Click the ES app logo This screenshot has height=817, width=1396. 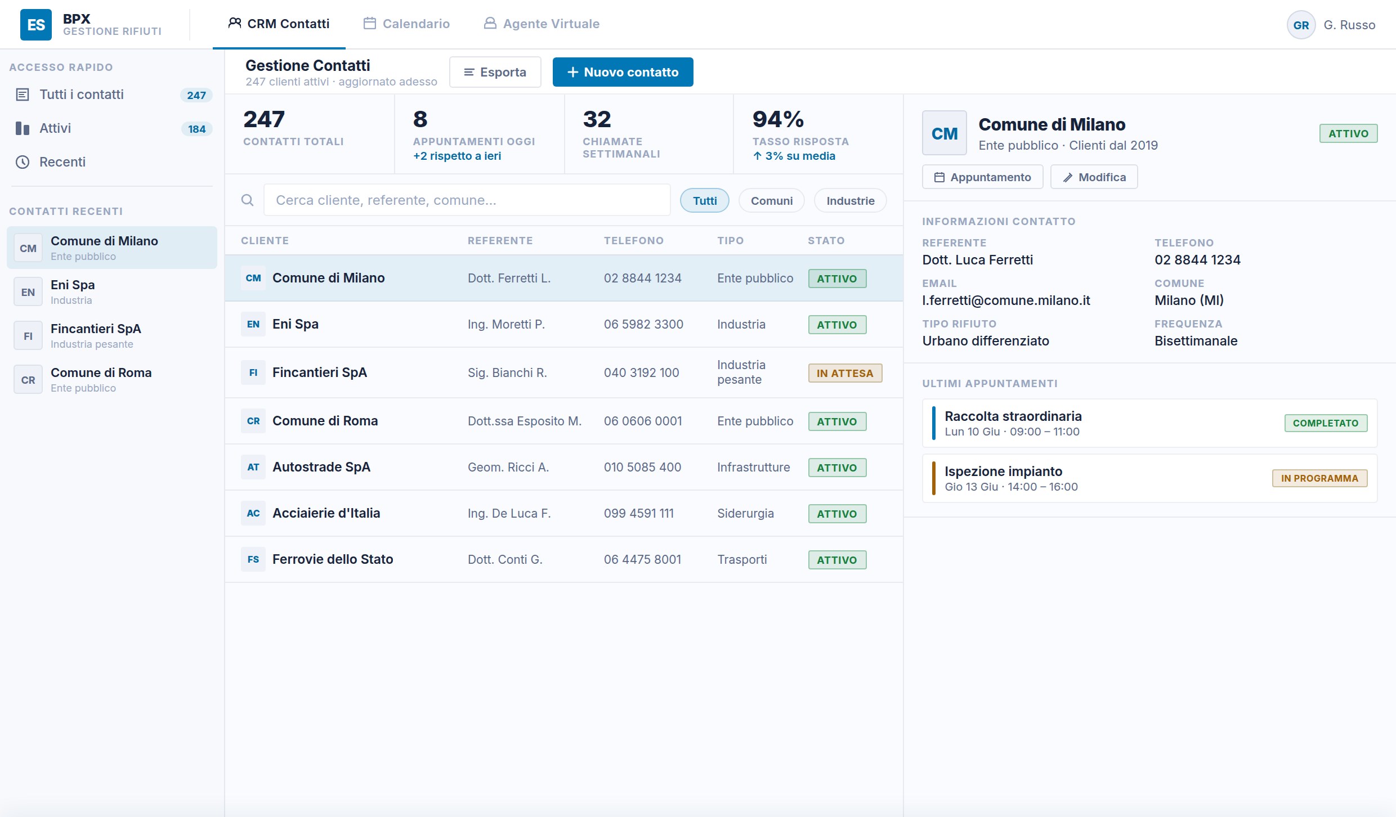[36, 25]
